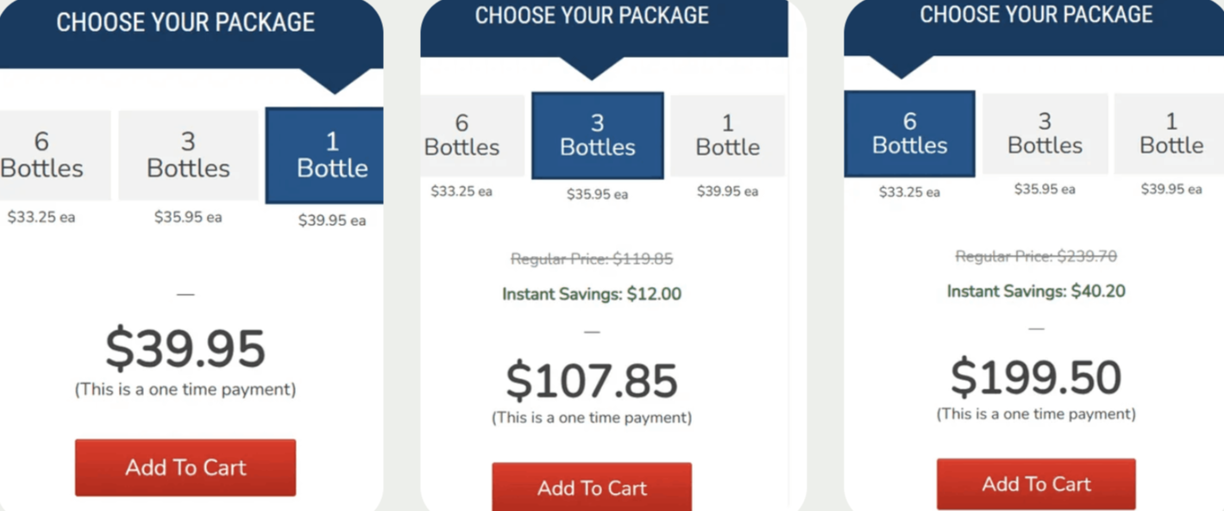
Task: Add the $107.85 package to cart
Action: [x=592, y=488]
